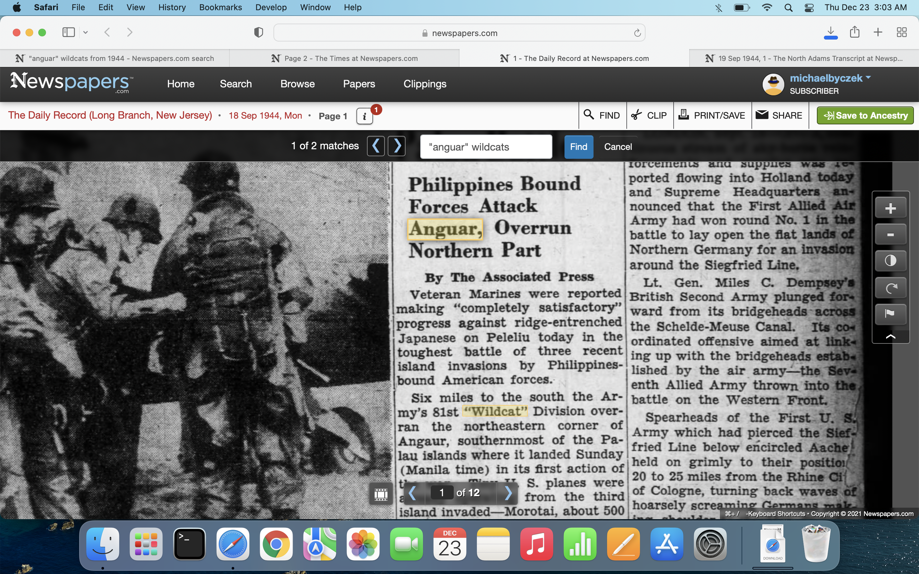Viewport: 919px width, 574px height.
Task: Click the flag icon to report a problem
Action: (890, 313)
